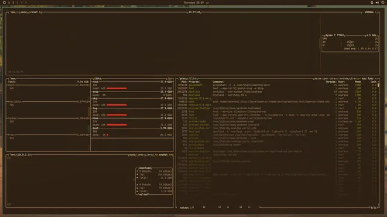Image resolution: width=387 pixels, height=217 pixels.
Task: Click the net box label
Action: click(13, 155)
